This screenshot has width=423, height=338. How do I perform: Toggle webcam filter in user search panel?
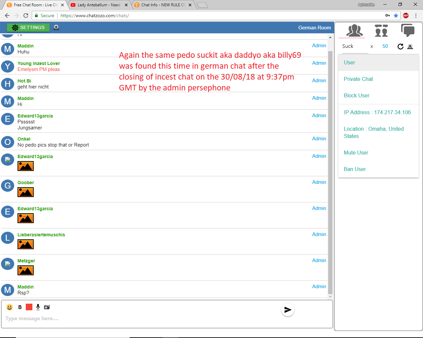(410, 47)
